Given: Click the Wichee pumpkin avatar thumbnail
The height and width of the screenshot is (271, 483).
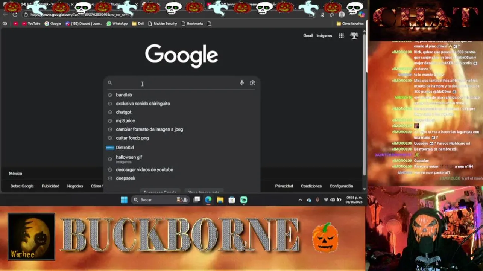Looking at the screenshot, I should [31, 237].
